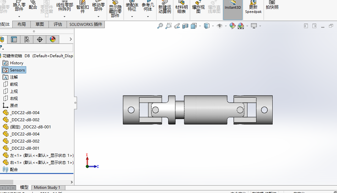337x193 pixels.
Task: Click the View Orientation cube icon
Action: (194, 26)
